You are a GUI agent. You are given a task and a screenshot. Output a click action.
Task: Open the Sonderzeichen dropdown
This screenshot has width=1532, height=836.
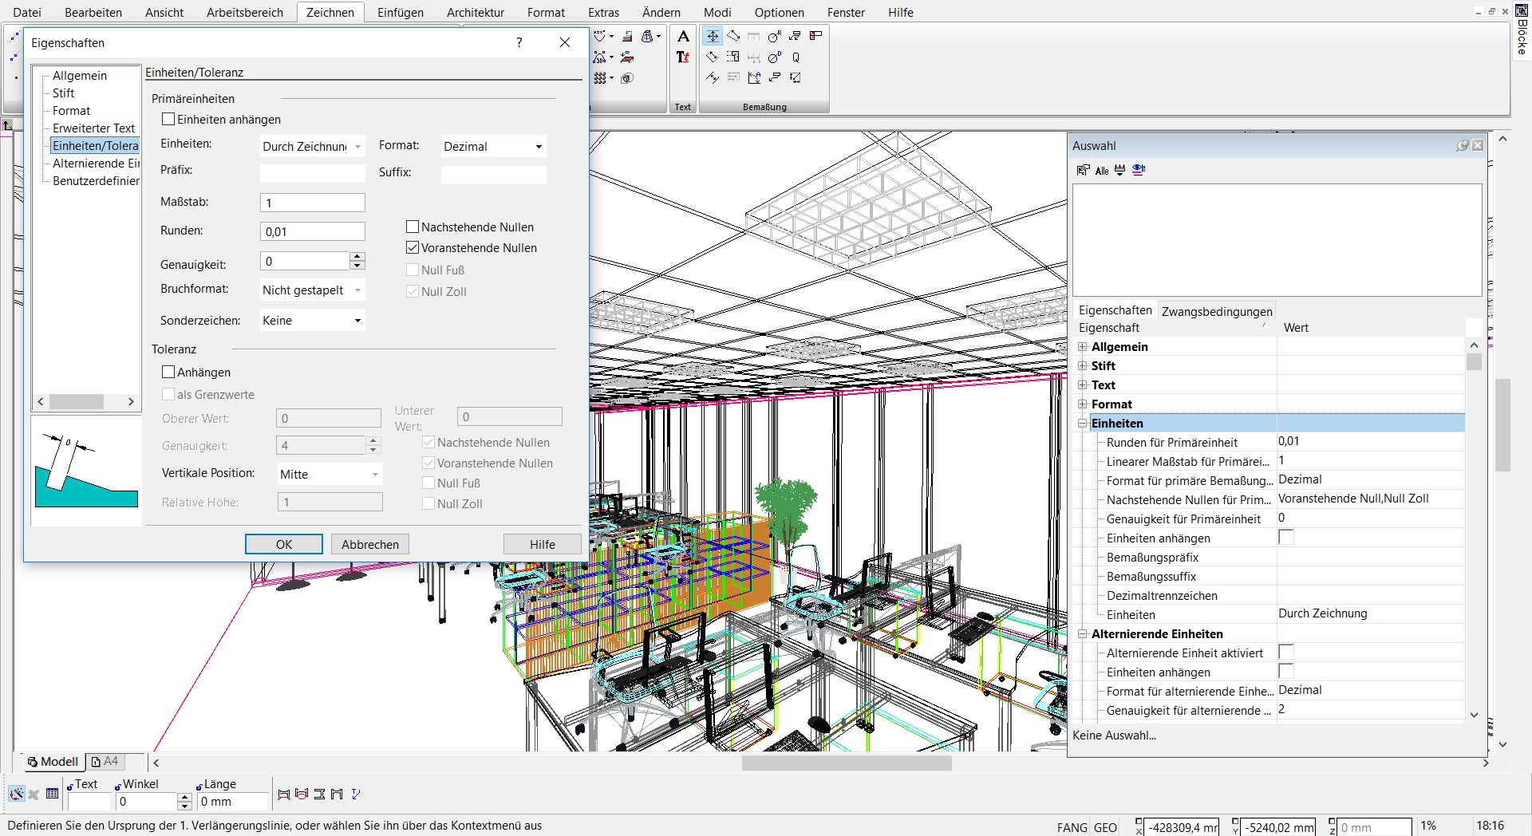(x=313, y=320)
